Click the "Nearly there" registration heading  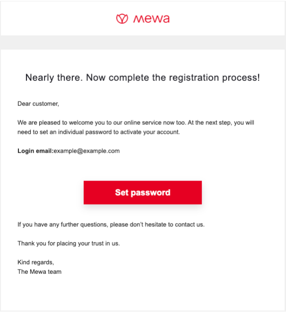coord(143,78)
